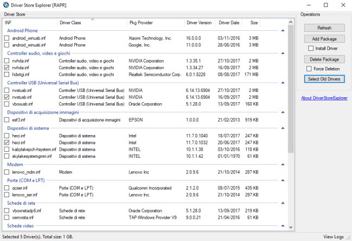Open View Logs in status bar
The image size is (352, 241).
[x=334, y=237]
